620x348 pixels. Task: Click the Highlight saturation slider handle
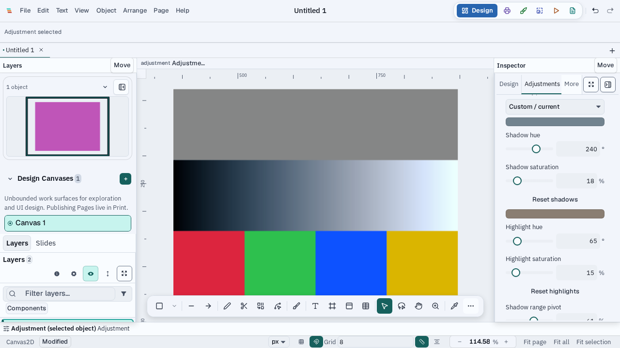coord(516,273)
